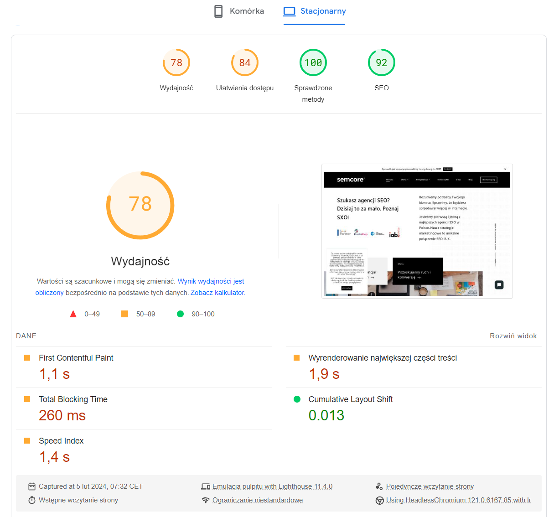Switch to the Komórka mobile tab
Image resolution: width=559 pixels, height=517 pixels.
[x=239, y=11]
